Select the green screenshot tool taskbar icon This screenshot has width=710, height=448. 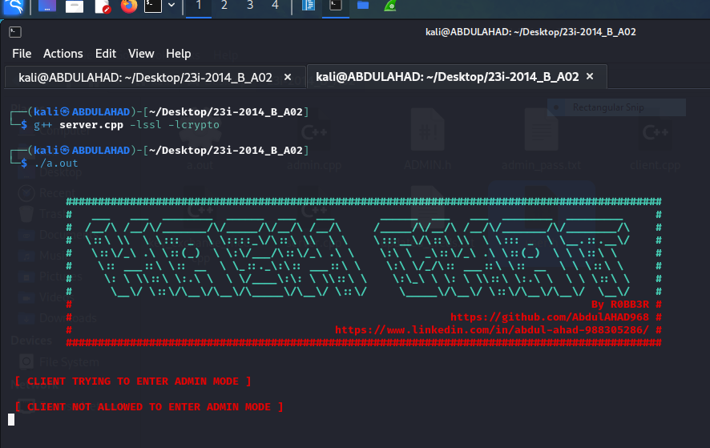pyautogui.click(x=389, y=7)
